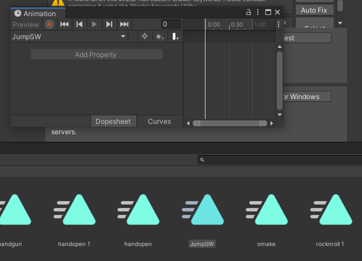Select the handgun animation clip asset
The image size is (362, 261).
[x=15, y=210]
